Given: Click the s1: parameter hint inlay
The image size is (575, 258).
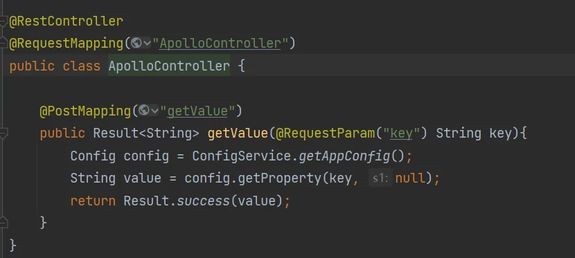Looking at the screenshot, I should pyautogui.click(x=380, y=178).
